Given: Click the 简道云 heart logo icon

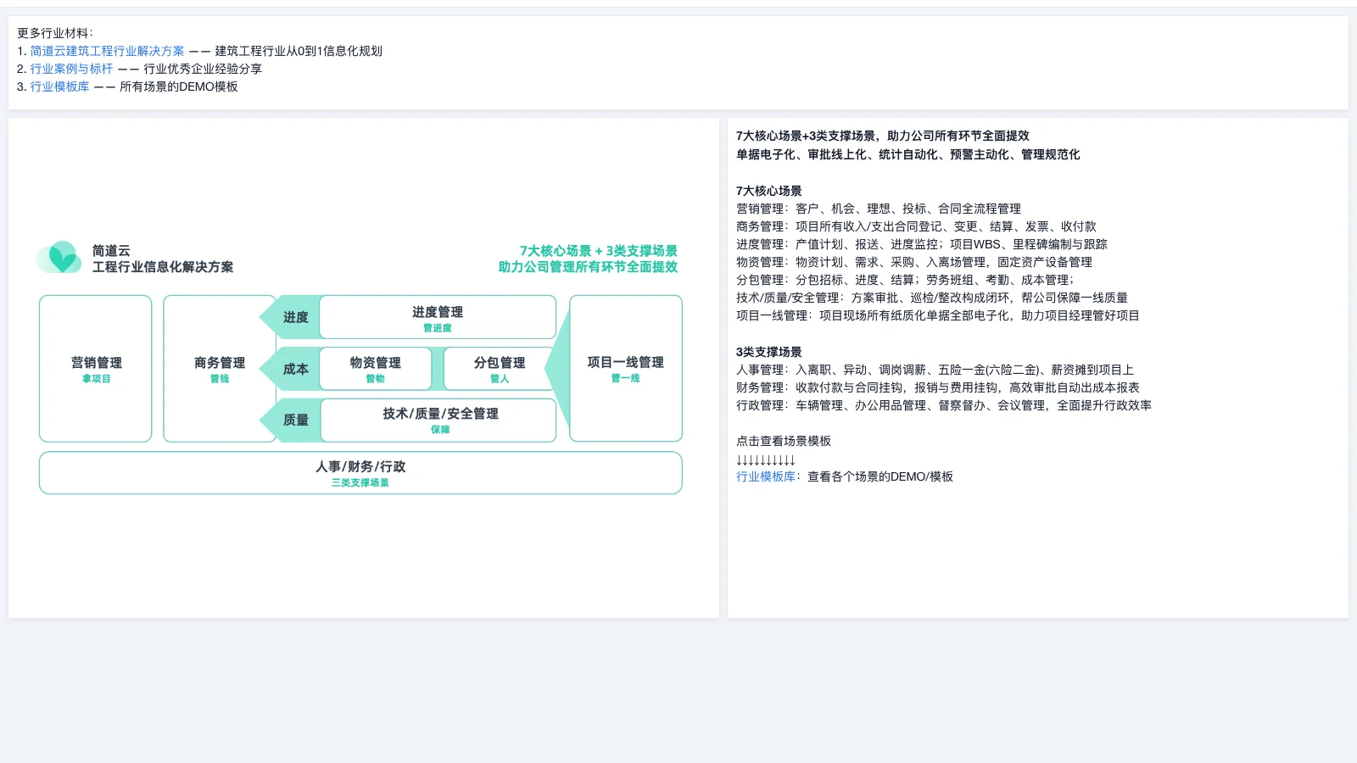Looking at the screenshot, I should (x=59, y=258).
